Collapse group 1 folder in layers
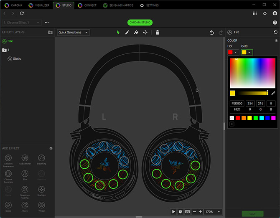 click(x=4, y=50)
